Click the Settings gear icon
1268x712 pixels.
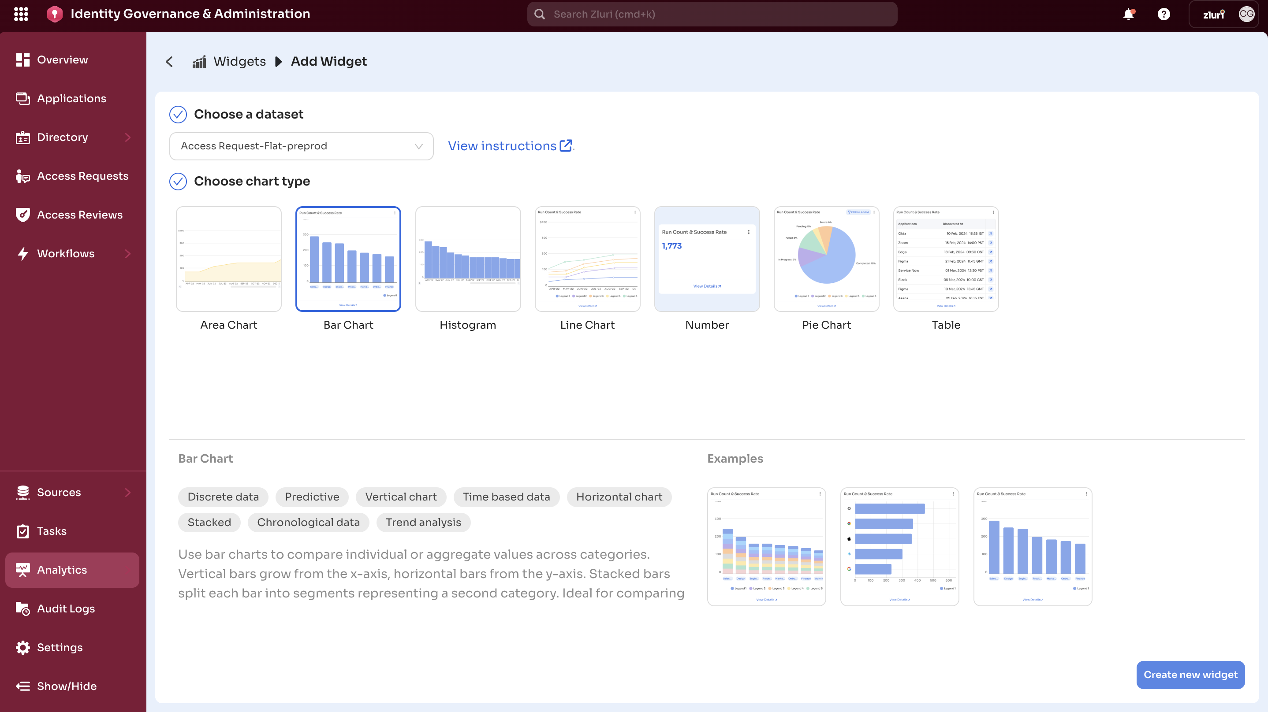pos(22,648)
